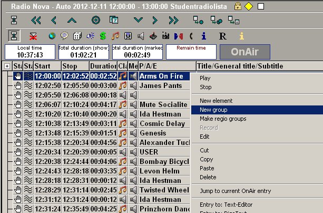Select the Mute Socialite row
The height and width of the screenshot is (213, 323).
101,104
